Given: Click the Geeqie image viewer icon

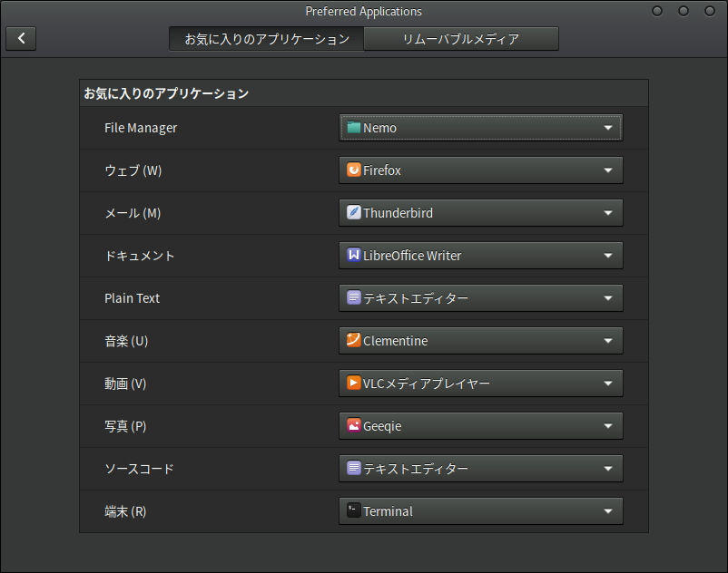Looking at the screenshot, I should click(x=354, y=425).
